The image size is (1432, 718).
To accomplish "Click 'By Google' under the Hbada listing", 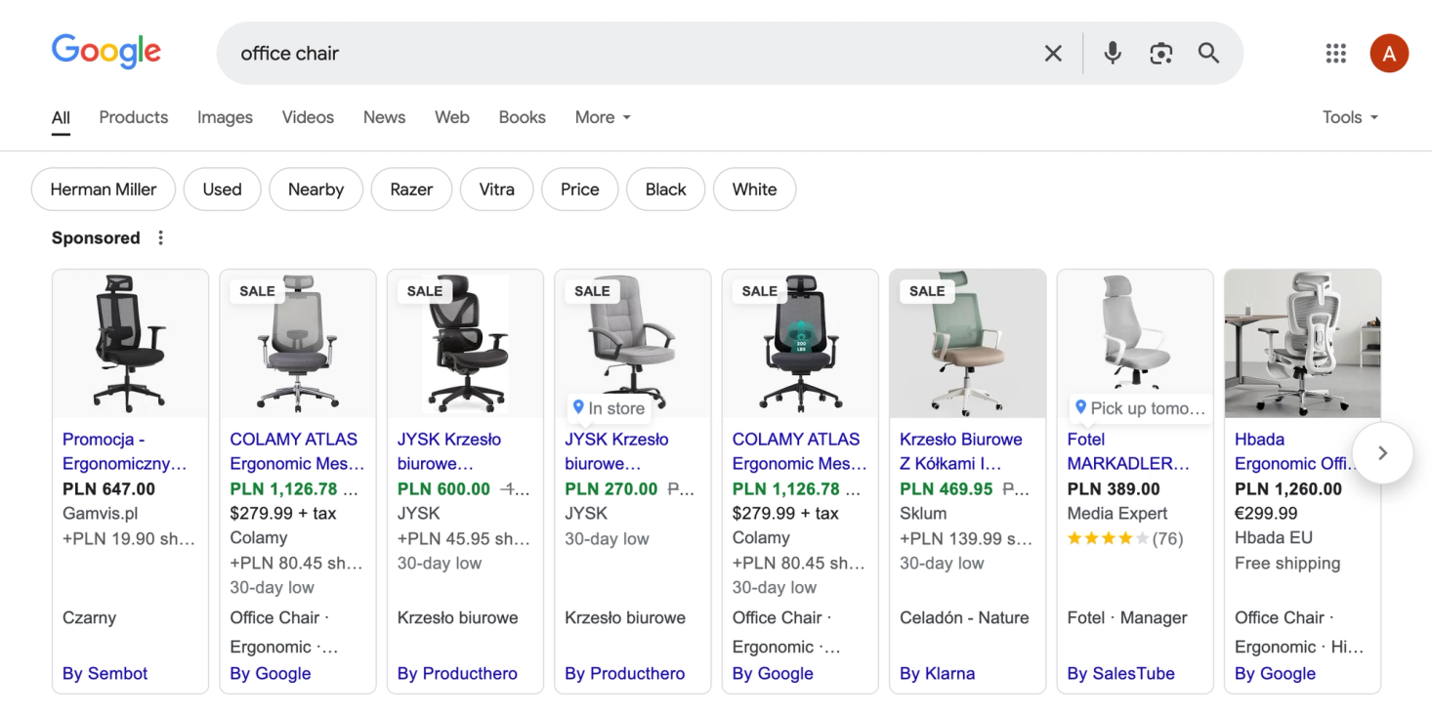I will (x=1276, y=673).
